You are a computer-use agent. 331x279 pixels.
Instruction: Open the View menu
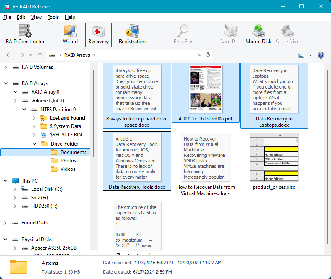(x=36, y=17)
